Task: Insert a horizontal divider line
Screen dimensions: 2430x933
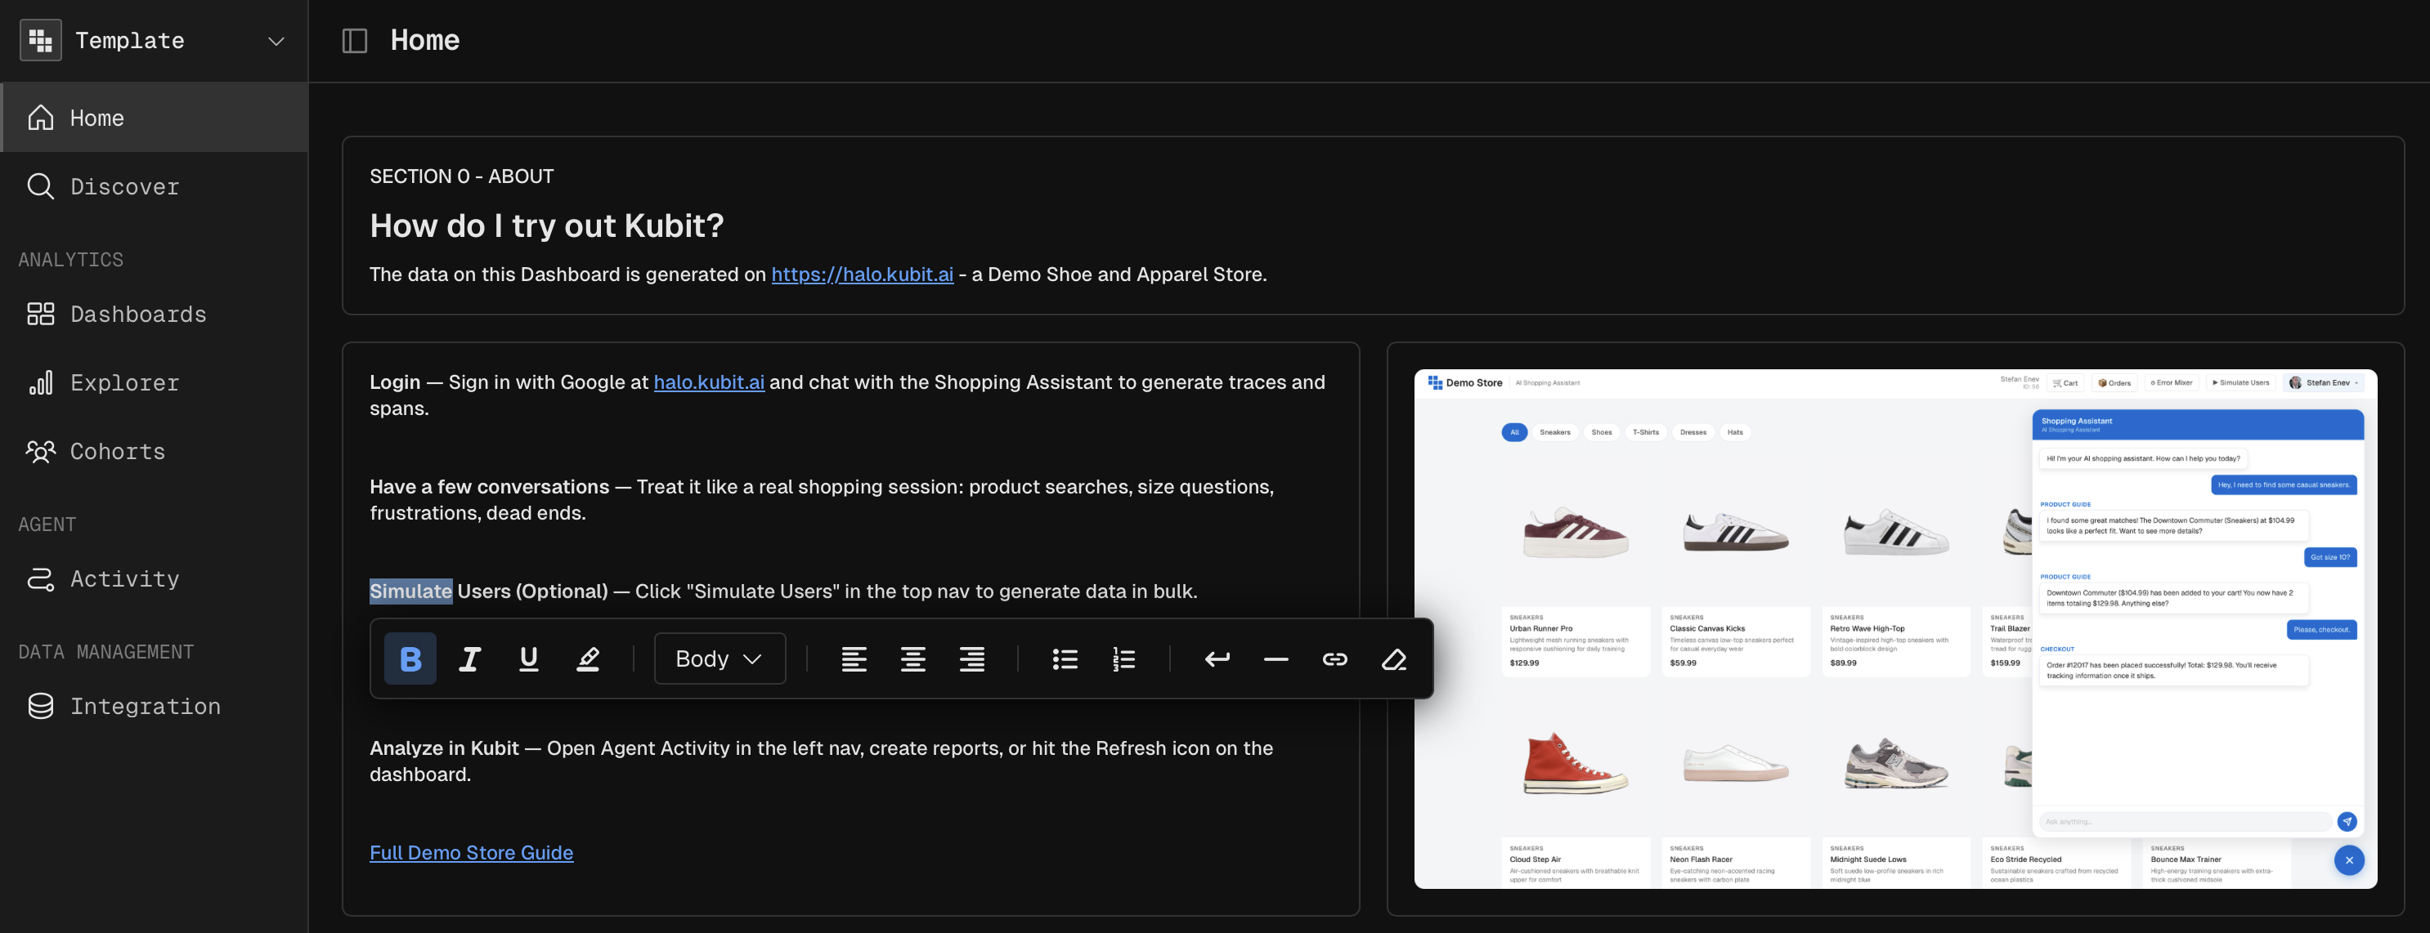Action: 1276,658
